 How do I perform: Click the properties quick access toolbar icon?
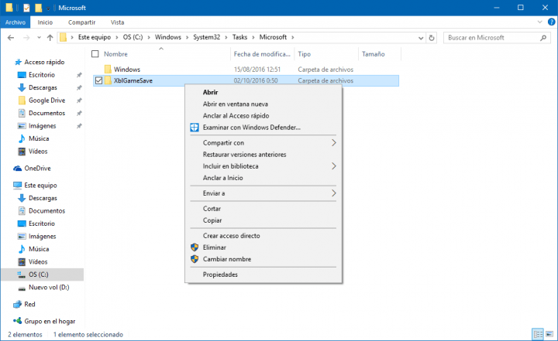pos(26,8)
